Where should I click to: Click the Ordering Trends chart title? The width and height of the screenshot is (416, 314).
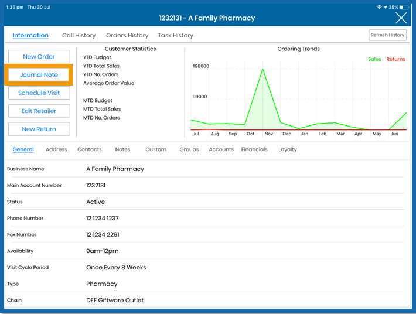298,49
